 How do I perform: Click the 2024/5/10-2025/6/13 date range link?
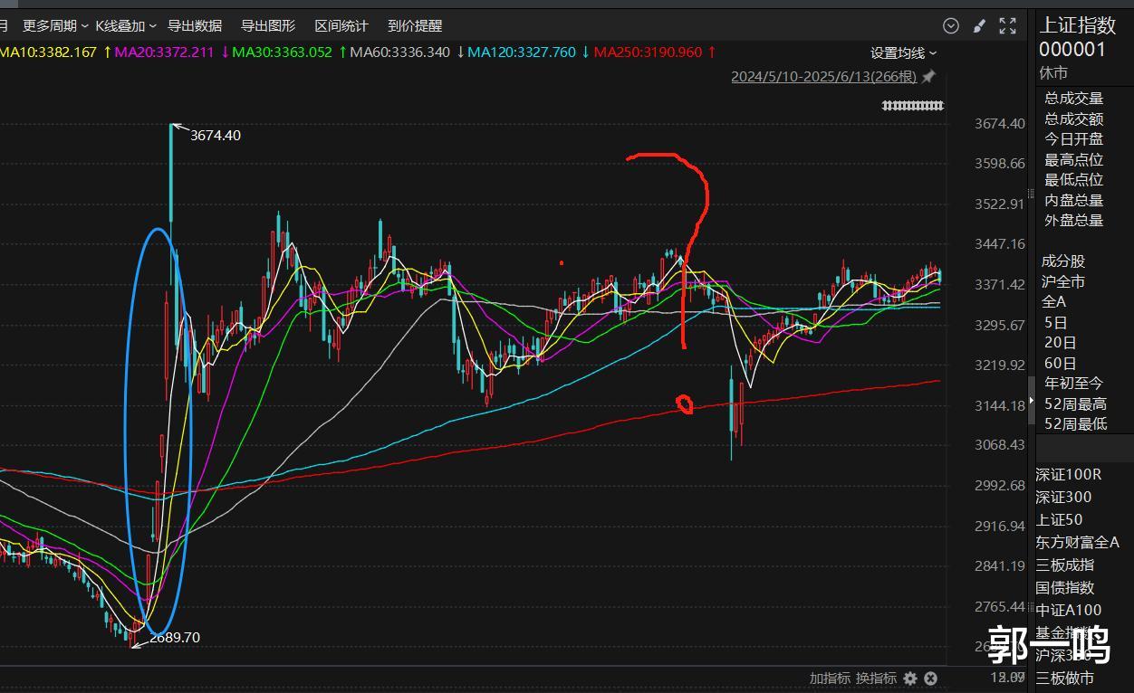[x=823, y=77]
